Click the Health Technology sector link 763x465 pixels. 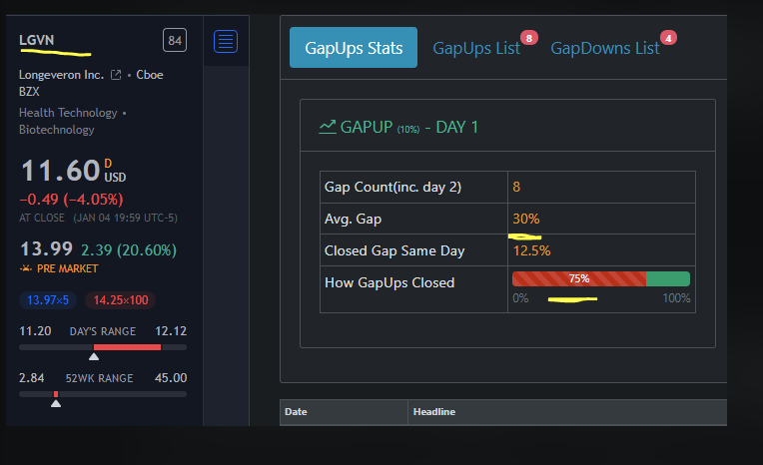click(68, 113)
